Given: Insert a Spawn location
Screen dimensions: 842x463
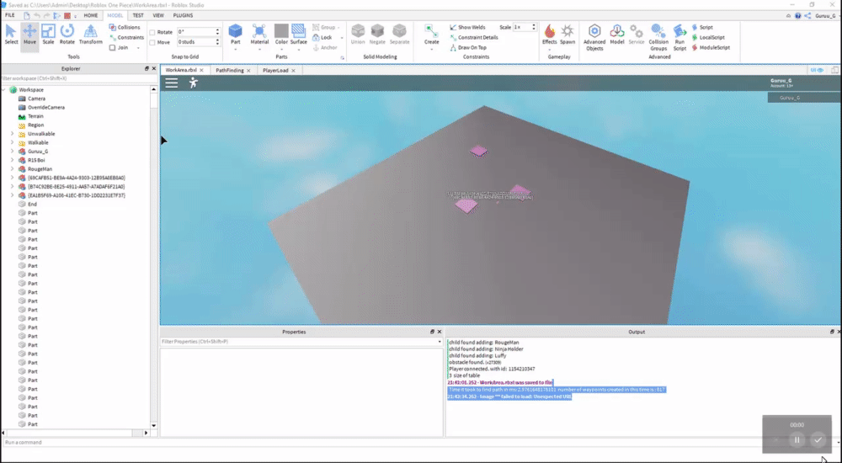Looking at the screenshot, I should point(567,35).
